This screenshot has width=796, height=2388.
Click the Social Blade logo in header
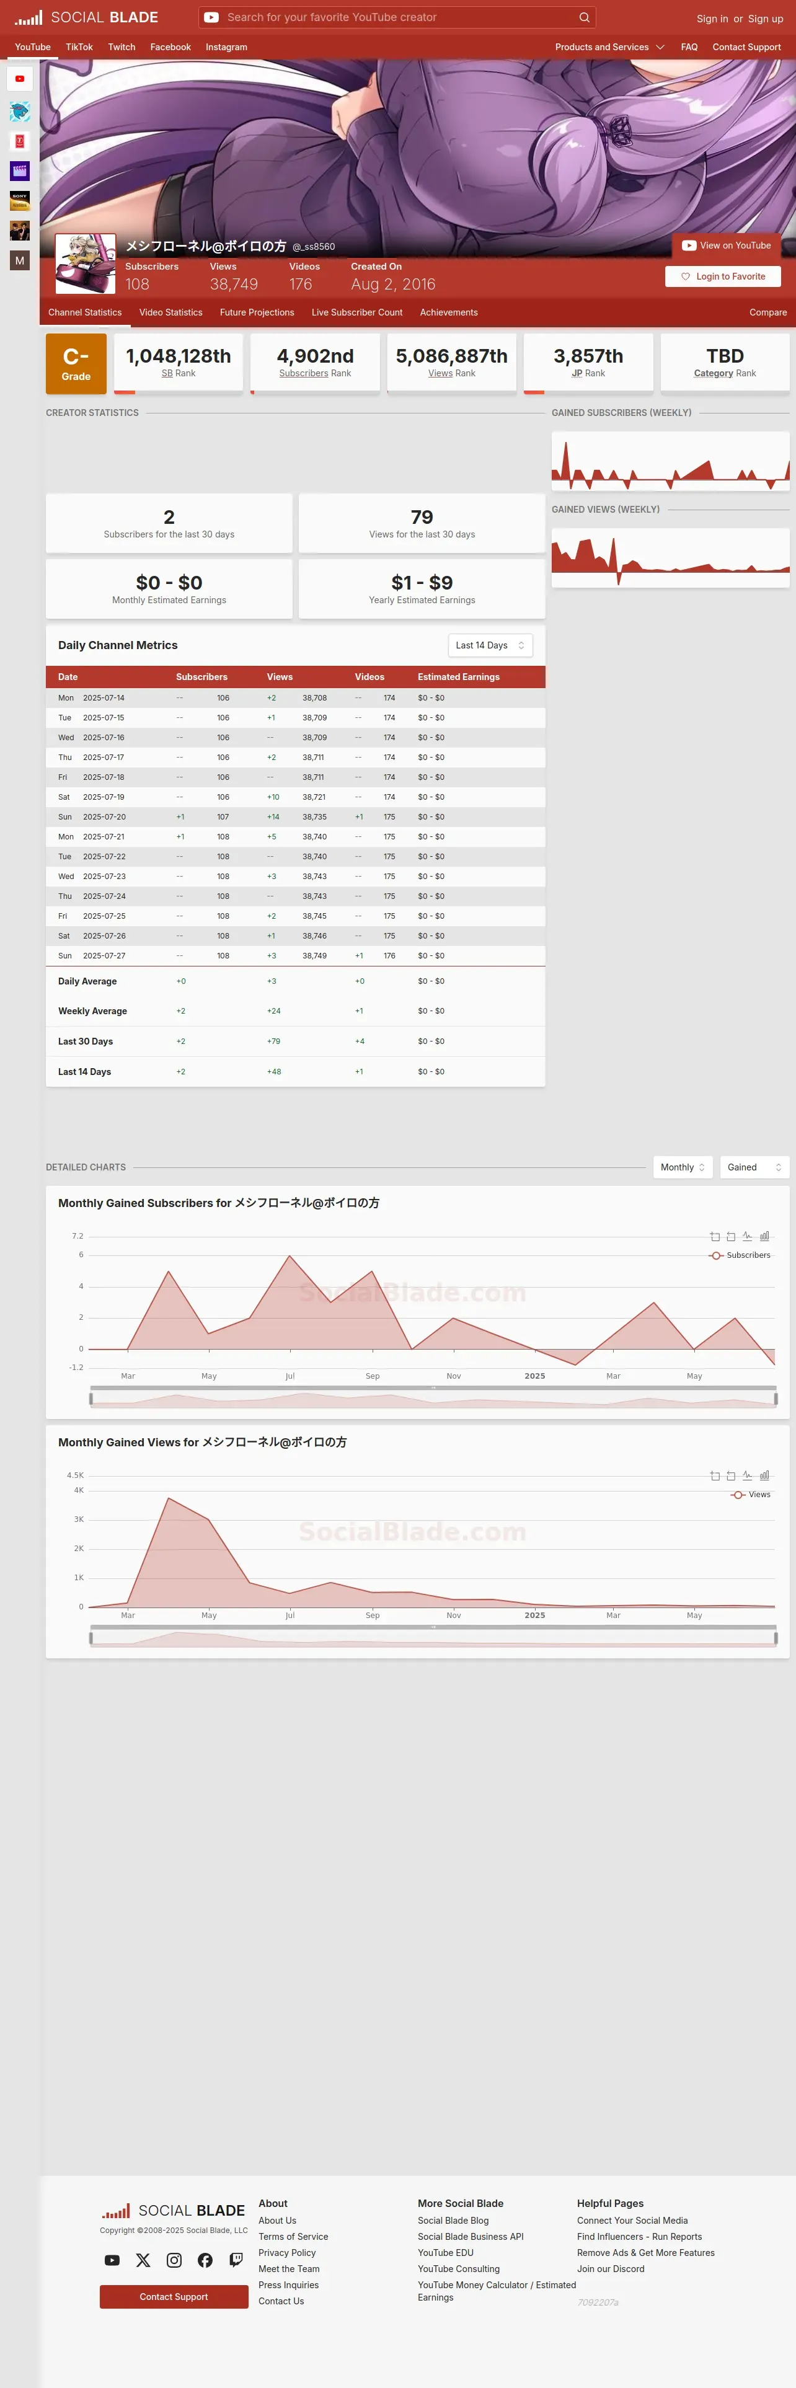click(86, 17)
